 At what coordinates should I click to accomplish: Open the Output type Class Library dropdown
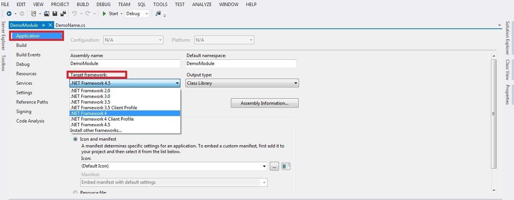pyautogui.click(x=242, y=83)
